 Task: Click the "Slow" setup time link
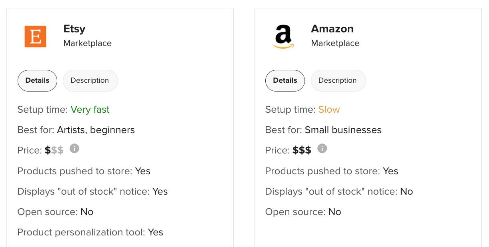point(329,109)
